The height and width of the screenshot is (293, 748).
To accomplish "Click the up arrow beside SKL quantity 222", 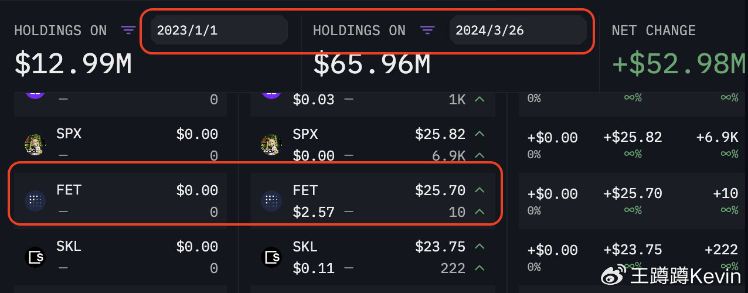I will click(x=480, y=268).
